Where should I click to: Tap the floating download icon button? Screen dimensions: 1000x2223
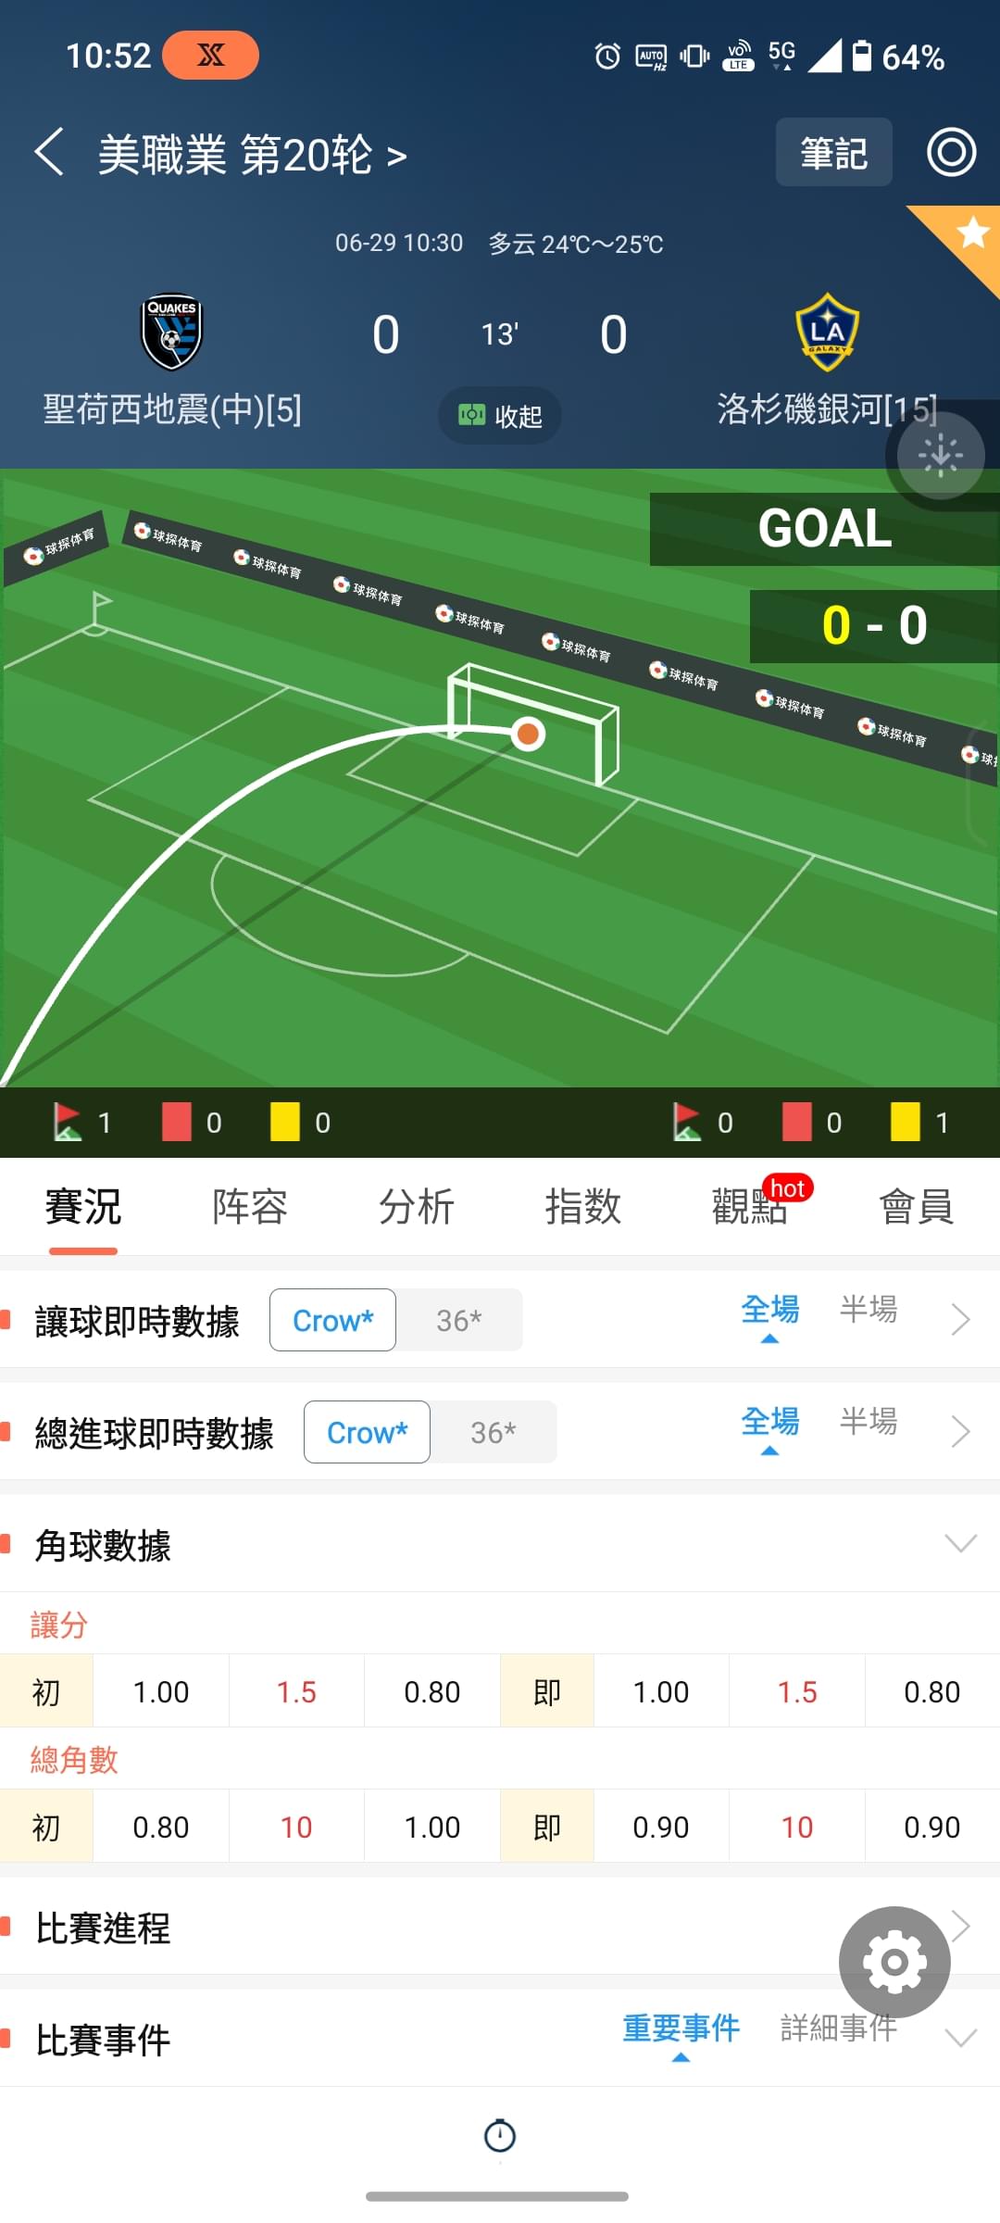point(941,456)
